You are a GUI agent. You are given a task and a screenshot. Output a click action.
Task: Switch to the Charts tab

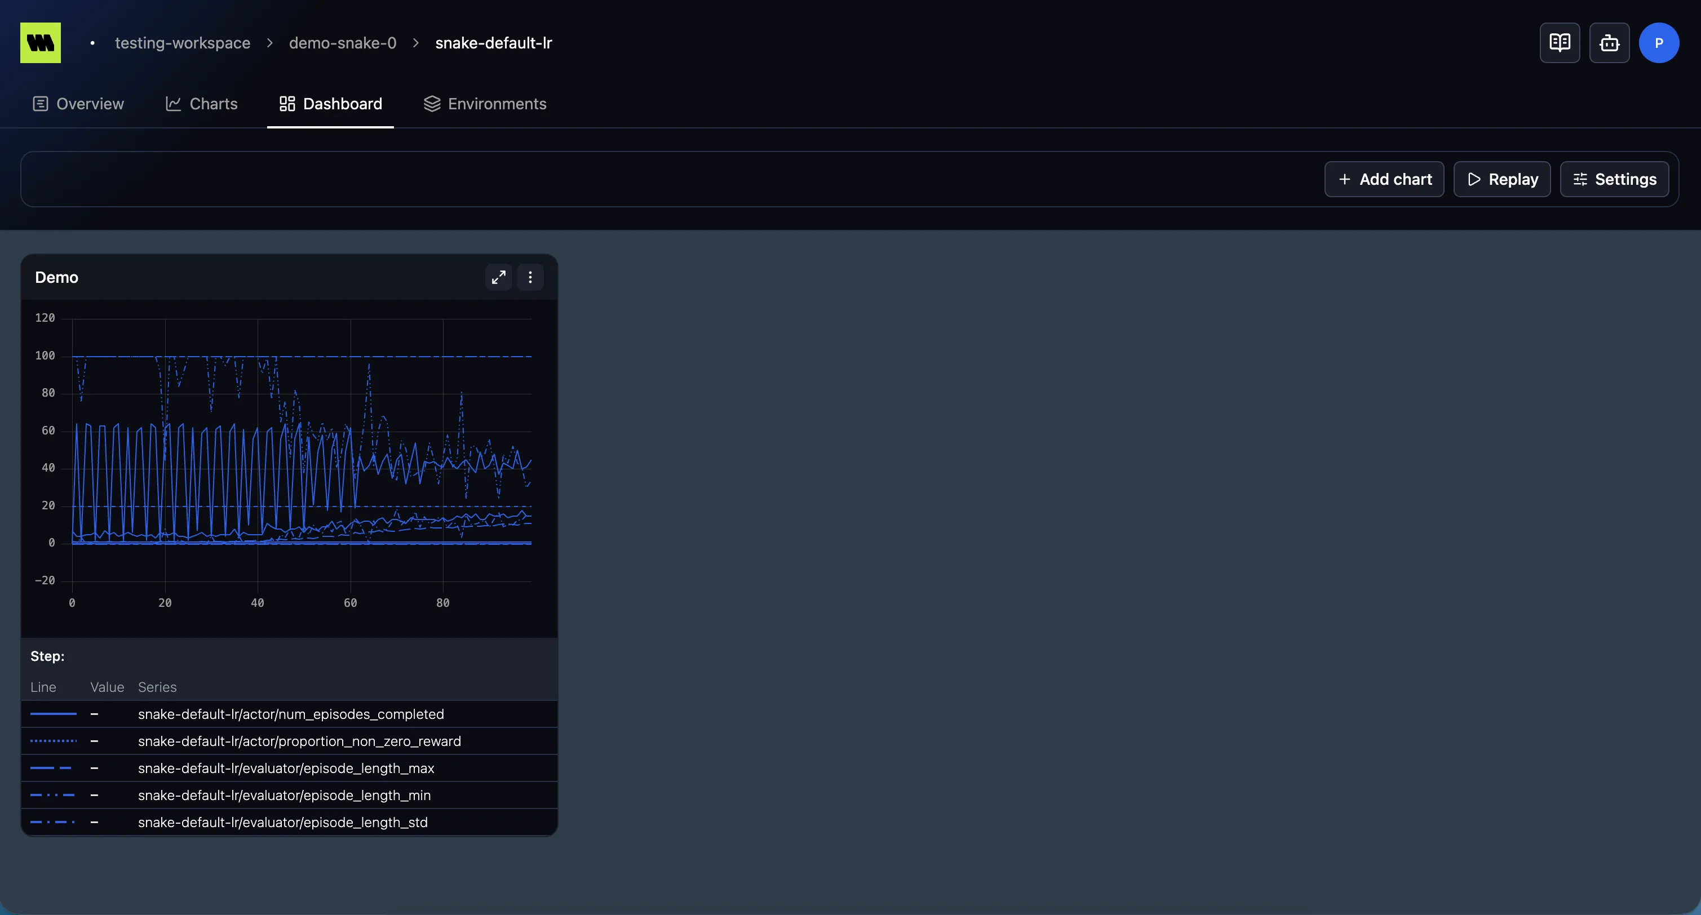201,104
